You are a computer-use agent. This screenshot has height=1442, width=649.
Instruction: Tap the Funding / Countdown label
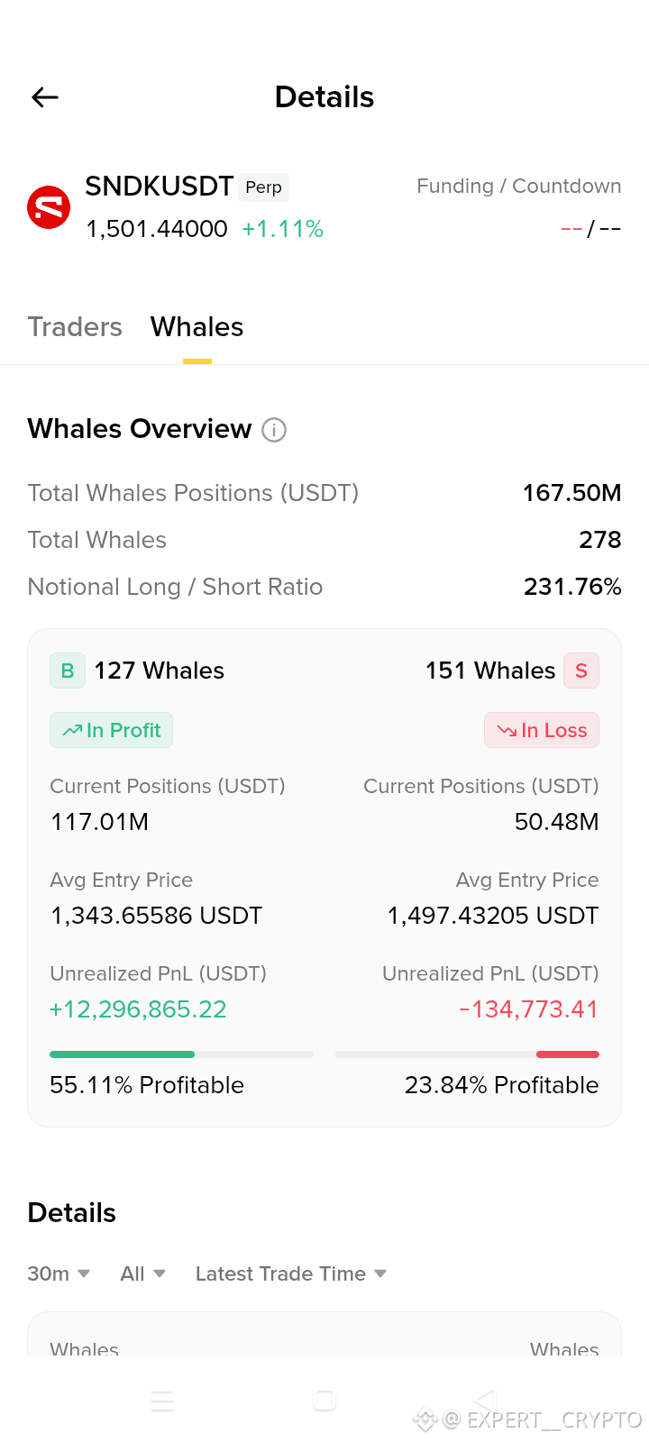pyautogui.click(x=519, y=187)
